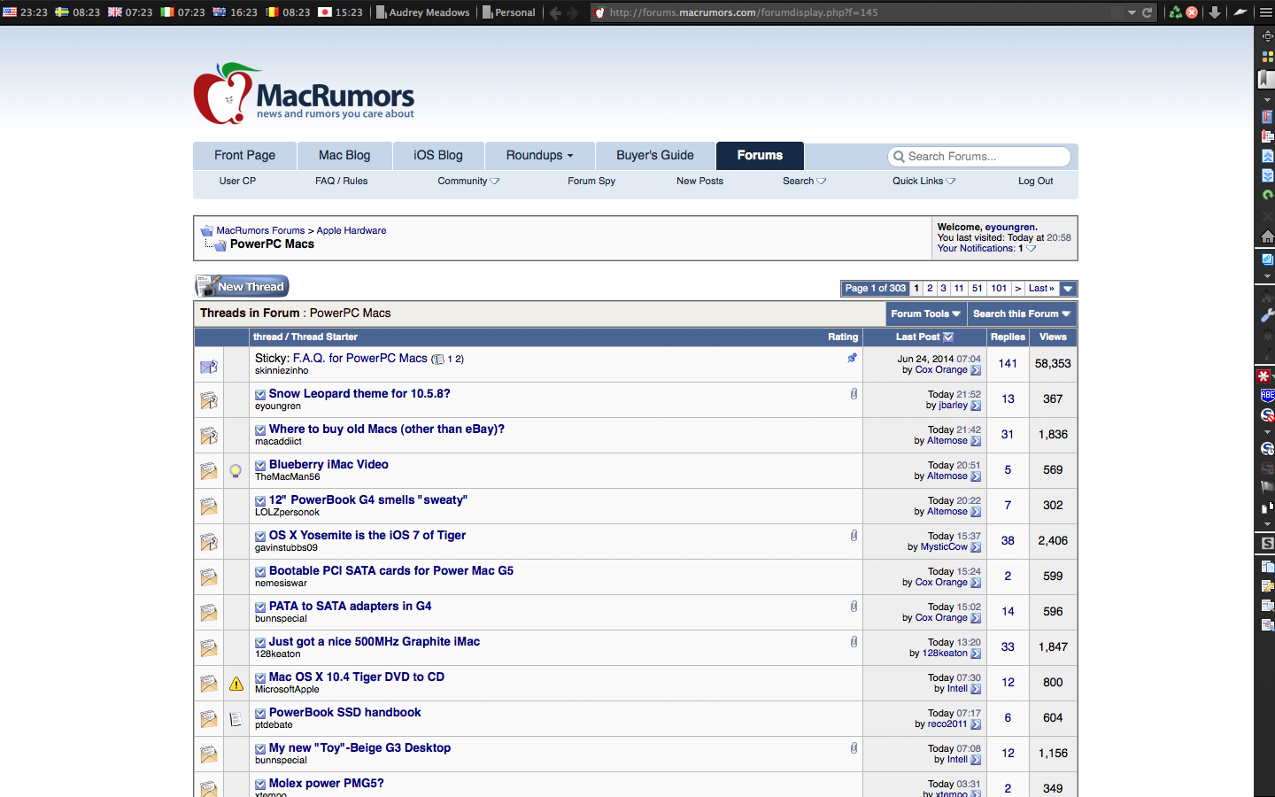Open first new post in PowerBook SSD handbook thread
1275x797 pixels.
260,713
